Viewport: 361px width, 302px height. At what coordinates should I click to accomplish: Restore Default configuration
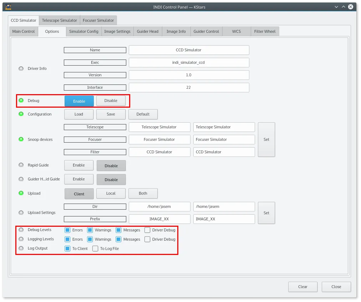(x=143, y=114)
